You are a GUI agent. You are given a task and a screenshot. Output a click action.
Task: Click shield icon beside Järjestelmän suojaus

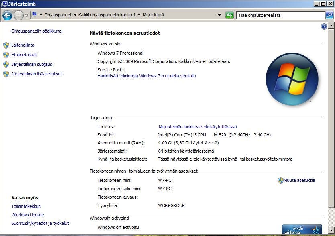pos(6,65)
